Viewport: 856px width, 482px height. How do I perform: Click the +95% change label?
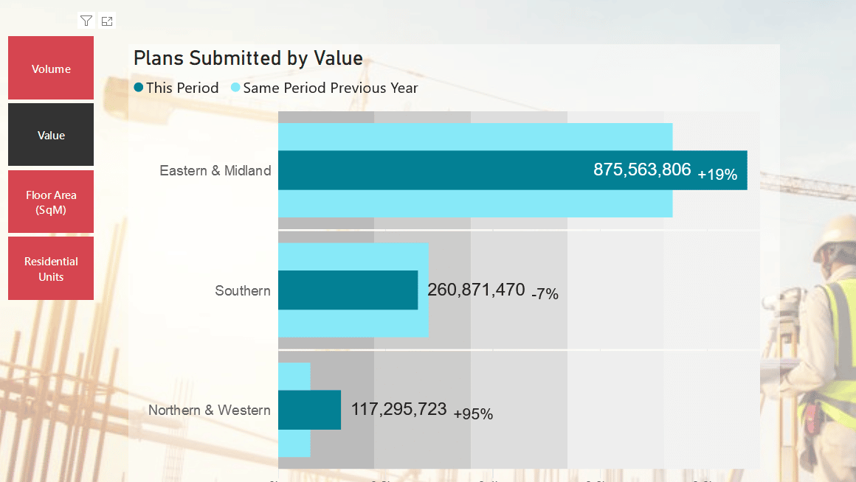pyautogui.click(x=473, y=414)
